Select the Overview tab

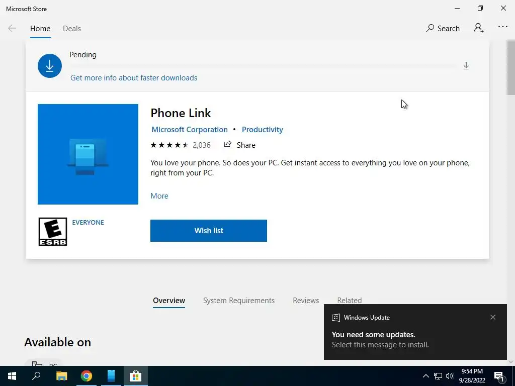pyautogui.click(x=169, y=301)
